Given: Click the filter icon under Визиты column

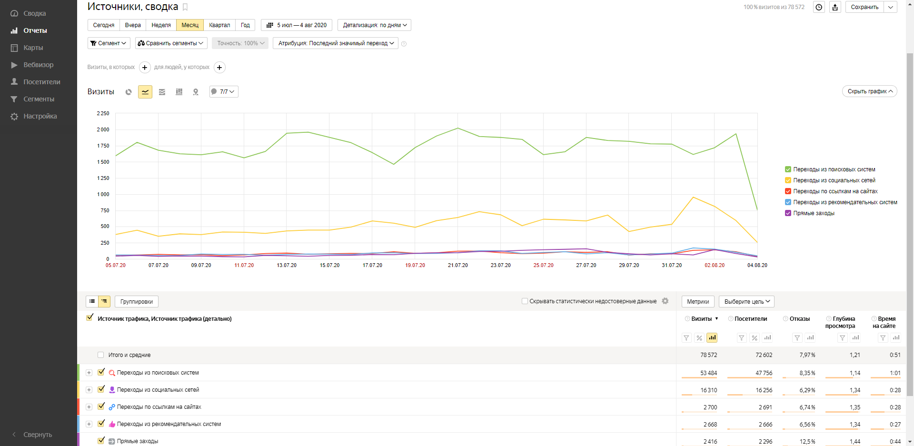Looking at the screenshot, I should [x=686, y=338].
